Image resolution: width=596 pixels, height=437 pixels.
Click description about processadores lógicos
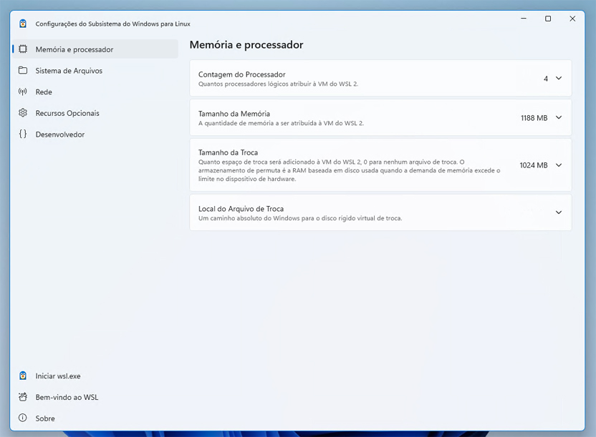[278, 84]
